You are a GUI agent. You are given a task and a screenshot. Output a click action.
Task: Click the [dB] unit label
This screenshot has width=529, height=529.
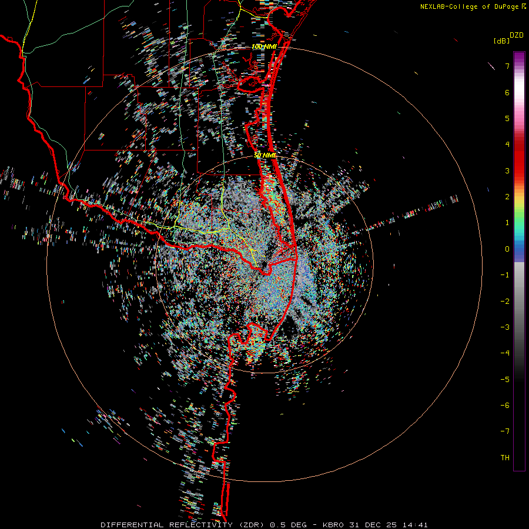(x=501, y=41)
